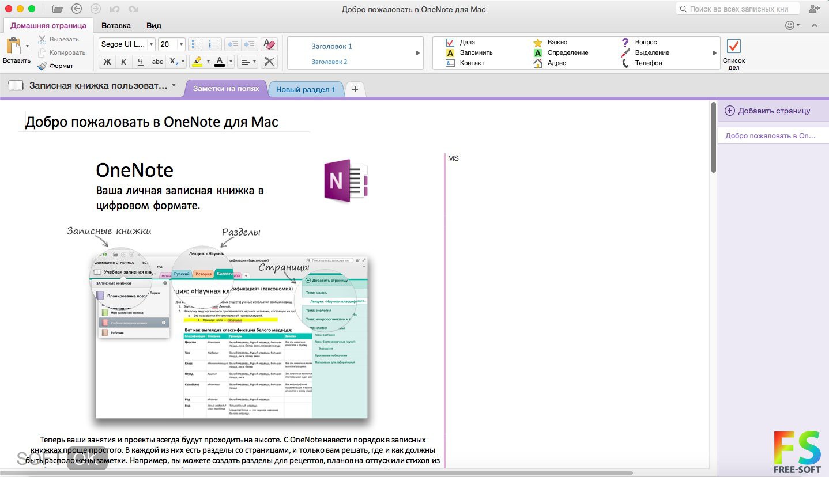Expand the tags gallery arrow

(x=715, y=53)
